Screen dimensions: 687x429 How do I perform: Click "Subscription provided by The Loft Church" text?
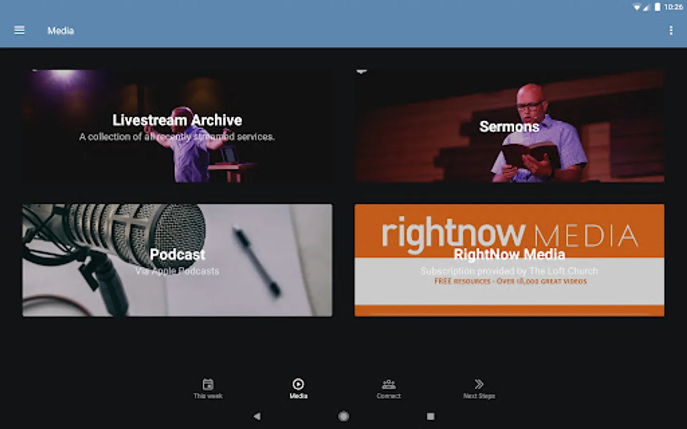pos(509,271)
